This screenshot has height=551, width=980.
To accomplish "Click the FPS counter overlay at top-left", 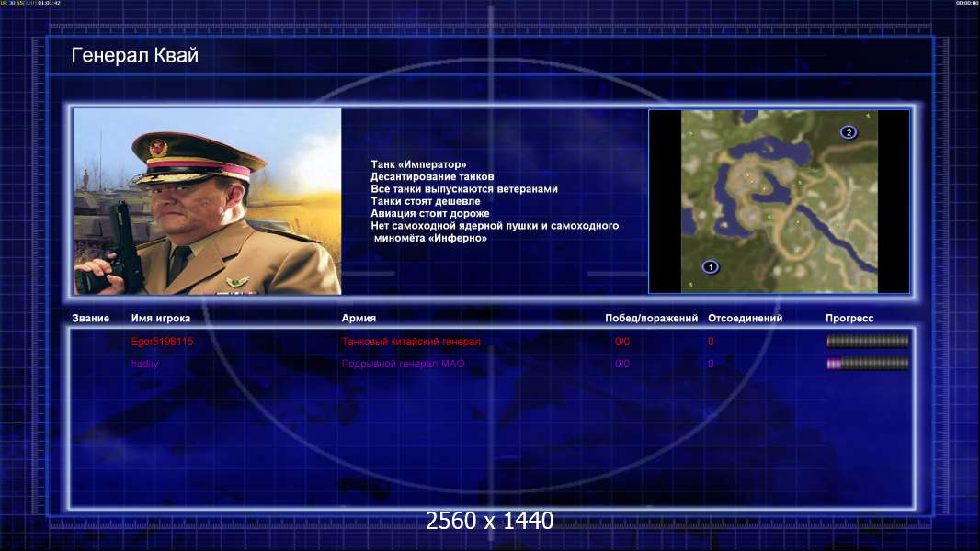I will click(x=30, y=3).
